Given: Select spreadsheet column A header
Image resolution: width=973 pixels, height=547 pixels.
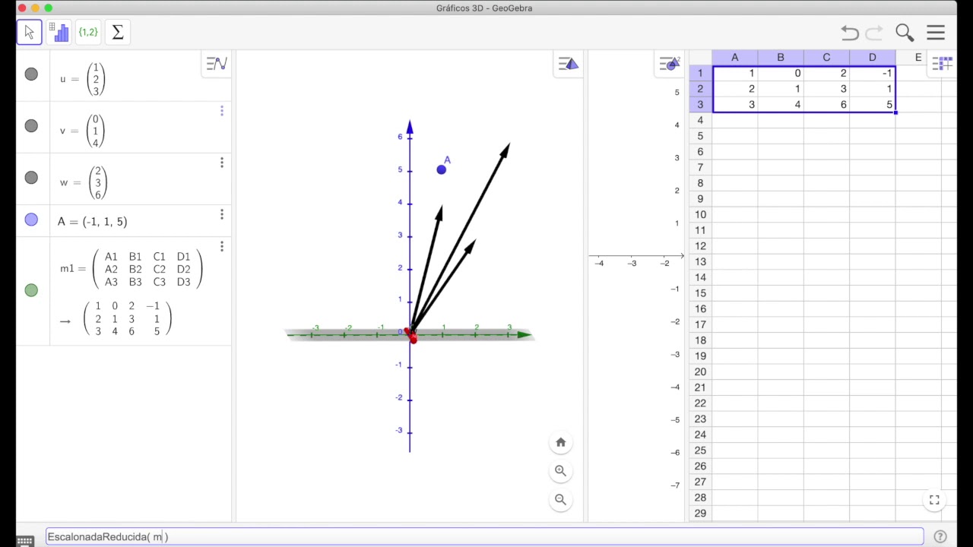Looking at the screenshot, I should point(734,58).
